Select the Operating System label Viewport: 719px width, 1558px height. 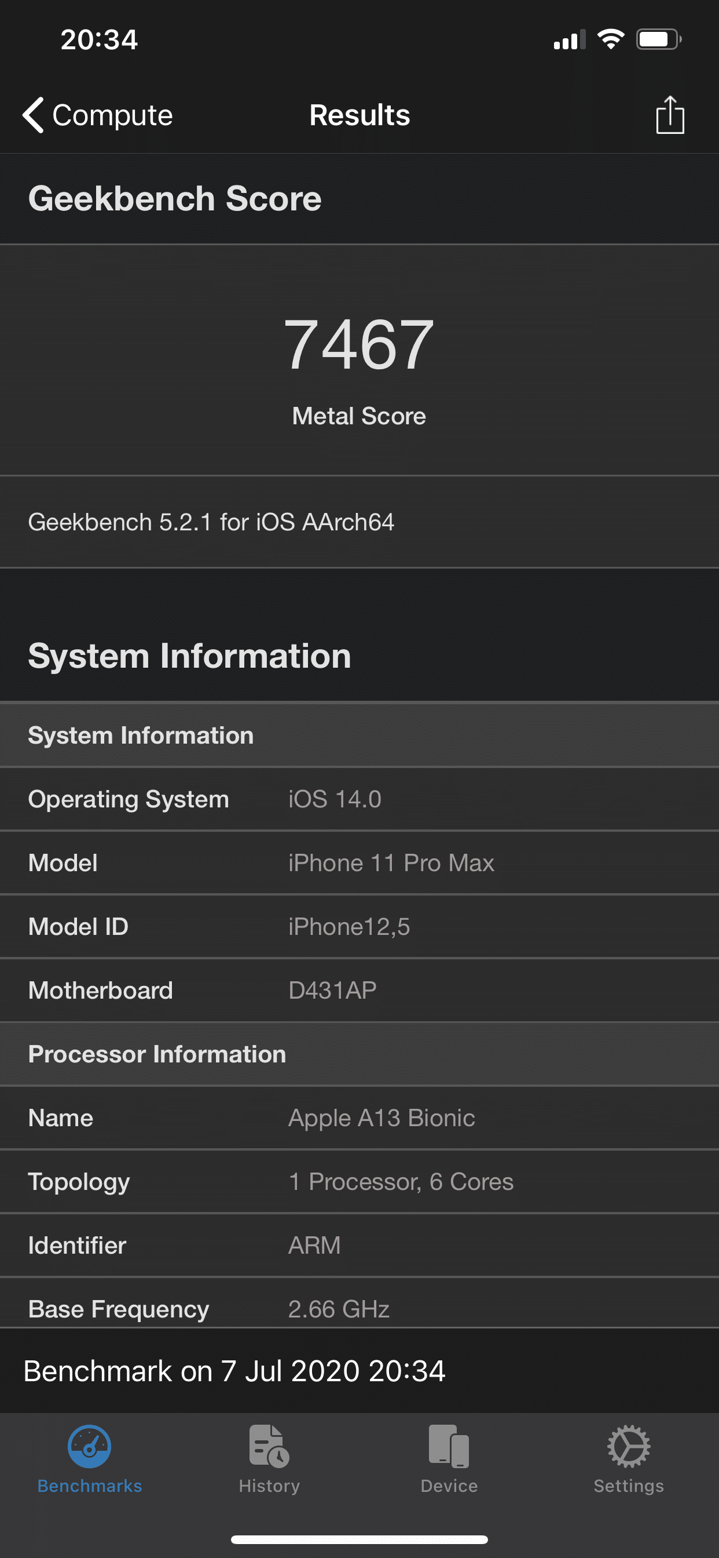tap(128, 799)
